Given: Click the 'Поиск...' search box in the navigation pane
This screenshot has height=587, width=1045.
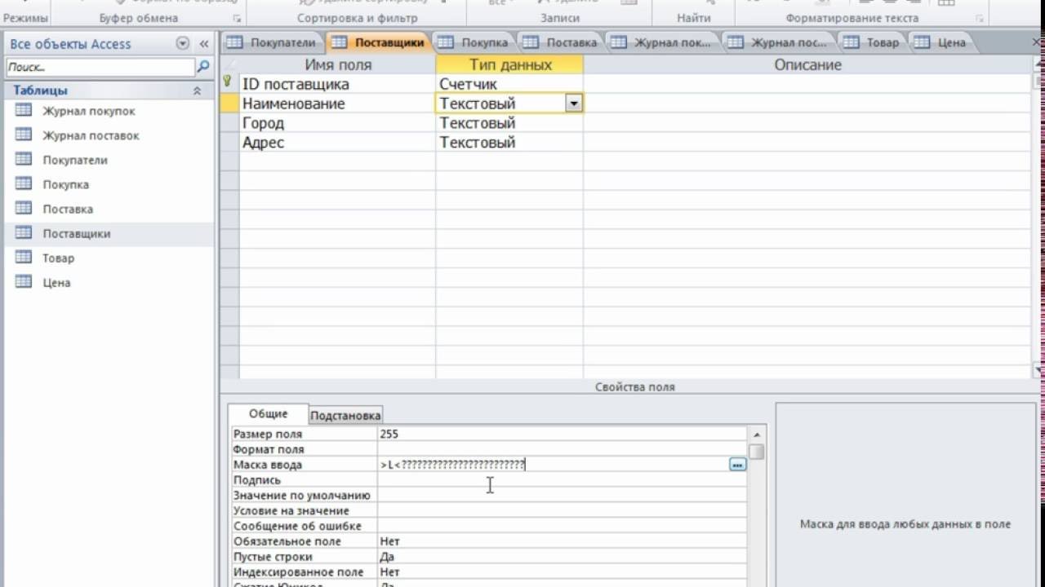Looking at the screenshot, I should pyautogui.click(x=100, y=67).
